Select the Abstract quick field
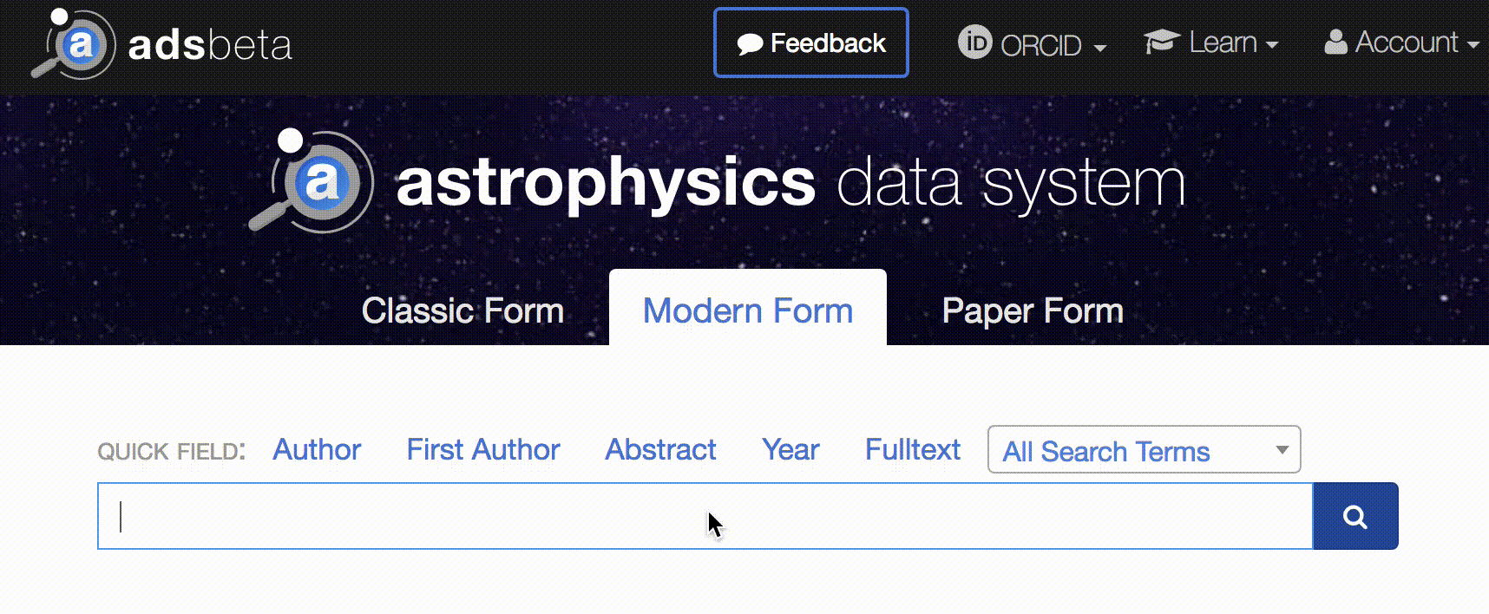 pos(659,450)
